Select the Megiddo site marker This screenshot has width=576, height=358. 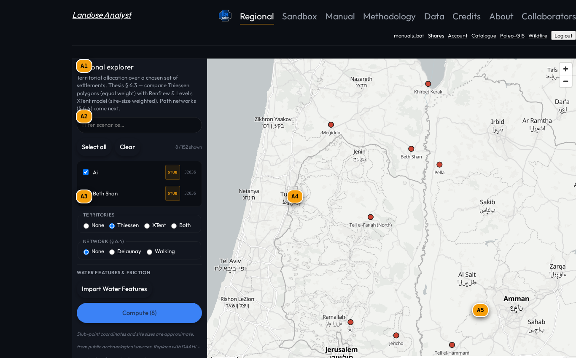click(x=331, y=125)
